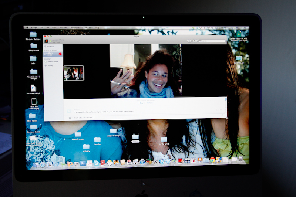End the current call with the red hang-up button
Image resolution: width=296 pixels, height=197 pixels.
pyautogui.click(x=60, y=54)
